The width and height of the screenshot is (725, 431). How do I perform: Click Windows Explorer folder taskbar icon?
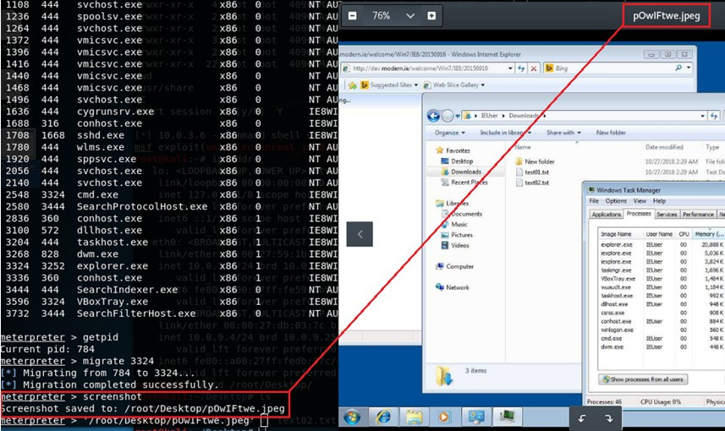pos(414,417)
